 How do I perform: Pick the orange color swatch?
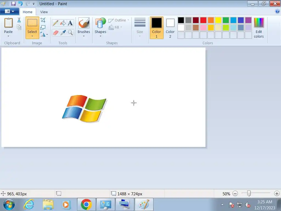pyautogui.click(x=211, y=20)
